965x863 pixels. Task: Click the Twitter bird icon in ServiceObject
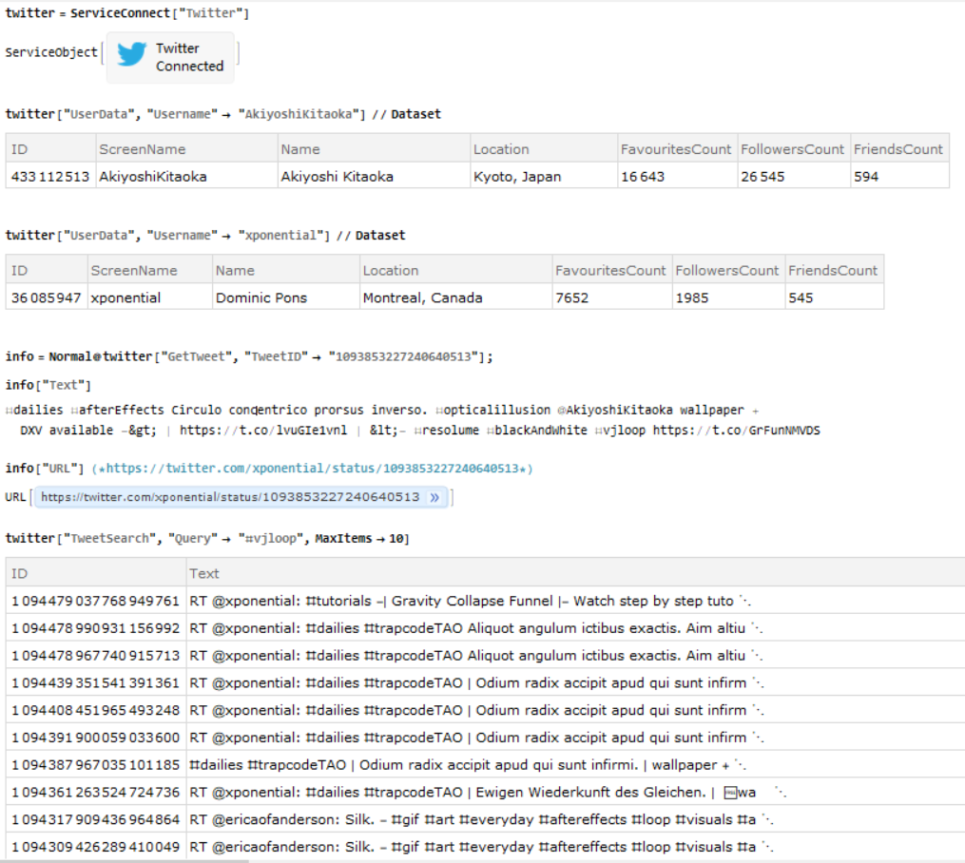pos(132,54)
